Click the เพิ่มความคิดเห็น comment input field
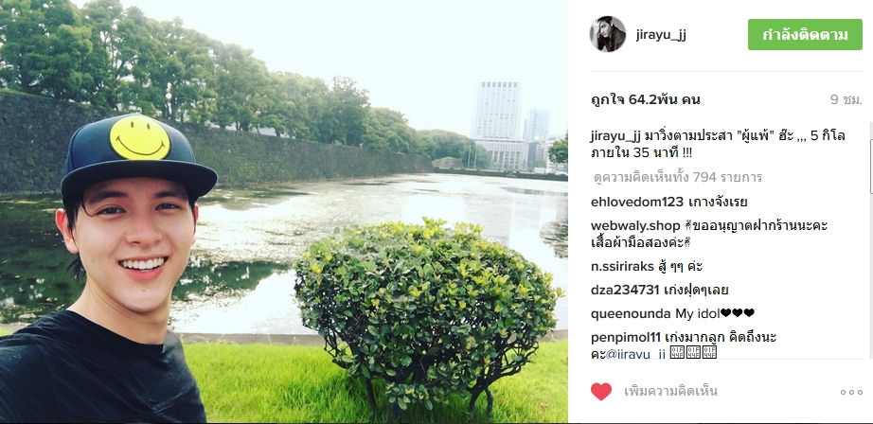Screen dimensions: 873x424 [x=723, y=392]
